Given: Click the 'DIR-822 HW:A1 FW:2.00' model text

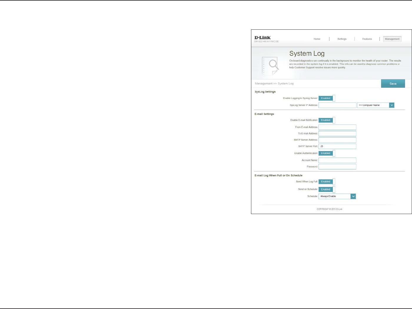Looking at the screenshot, I should pos(266,42).
